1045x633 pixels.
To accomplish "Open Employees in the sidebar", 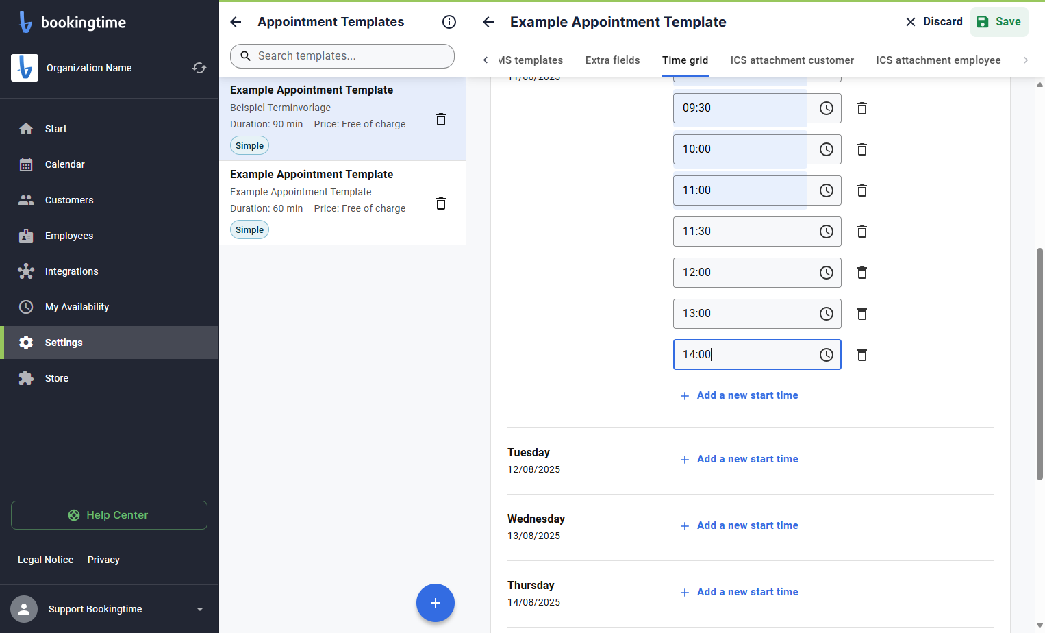I will [110, 236].
